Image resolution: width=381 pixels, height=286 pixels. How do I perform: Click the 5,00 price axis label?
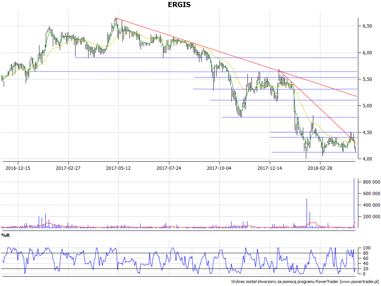[367, 106]
